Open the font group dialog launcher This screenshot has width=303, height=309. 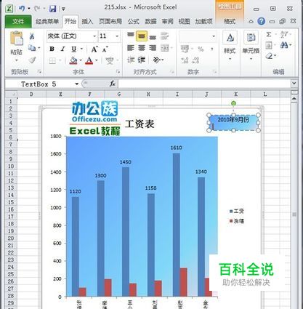point(118,72)
